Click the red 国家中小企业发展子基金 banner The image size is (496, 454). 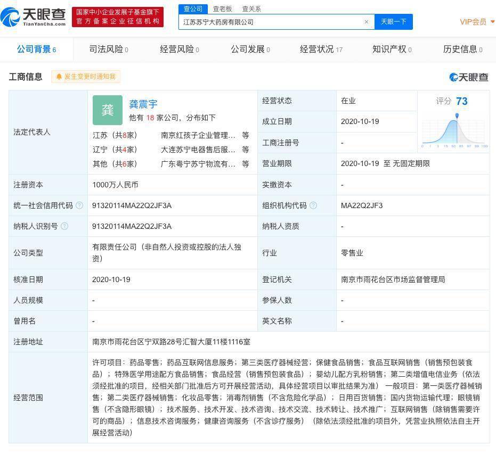(118, 16)
